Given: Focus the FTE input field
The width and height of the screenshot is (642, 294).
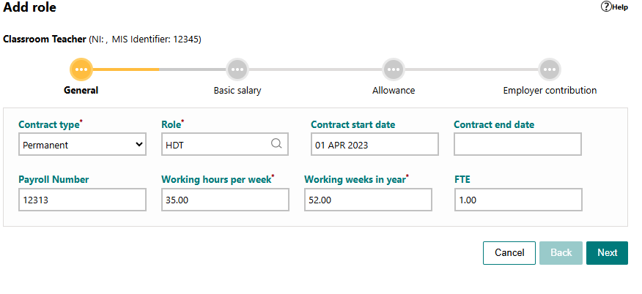Looking at the screenshot, I should [x=518, y=200].
